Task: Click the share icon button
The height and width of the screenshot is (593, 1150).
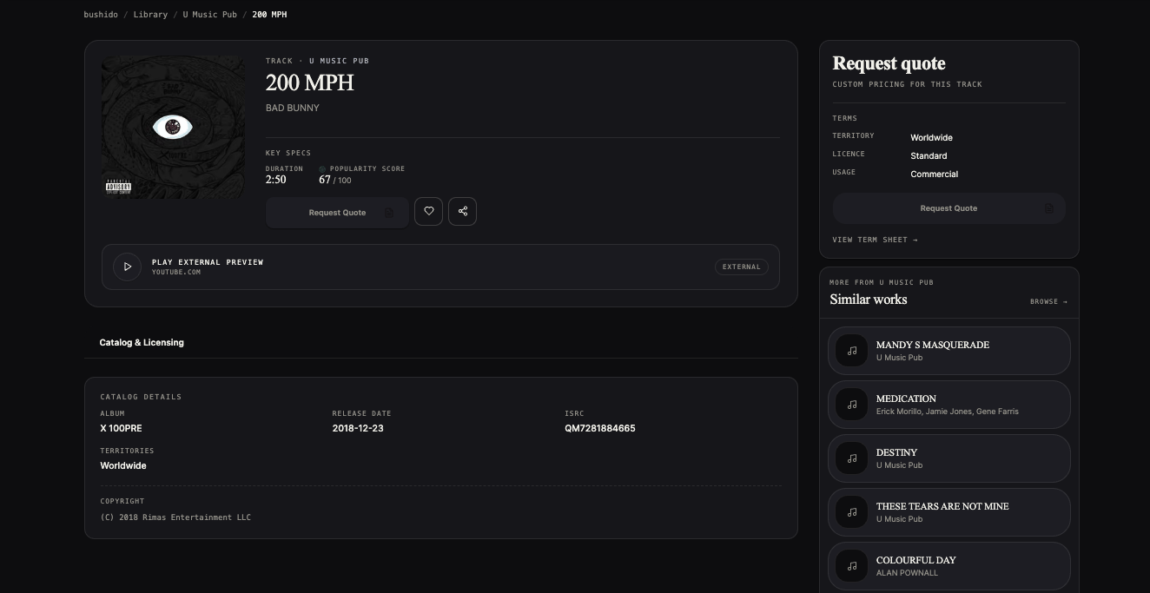Action: pyautogui.click(x=462, y=211)
